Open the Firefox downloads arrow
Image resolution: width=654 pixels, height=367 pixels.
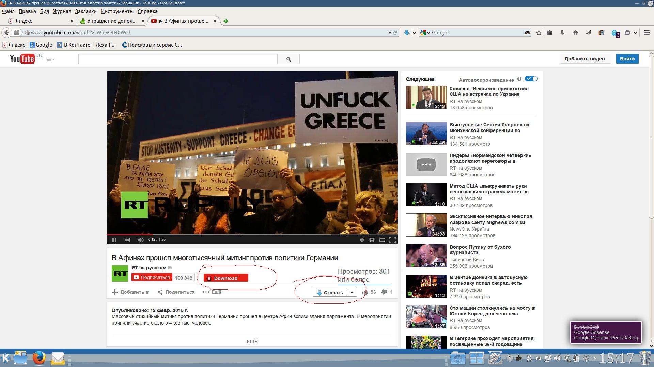[x=562, y=33]
